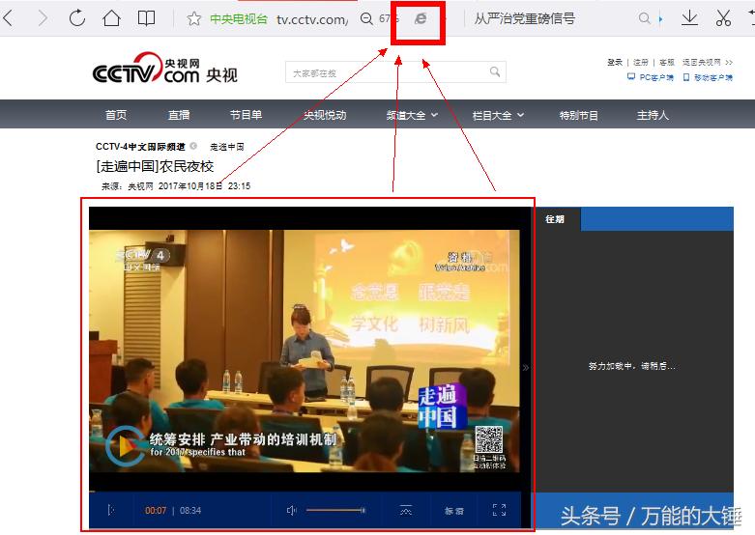
Task: Click the zoom-out magnifier in address bar
Action: (366, 18)
